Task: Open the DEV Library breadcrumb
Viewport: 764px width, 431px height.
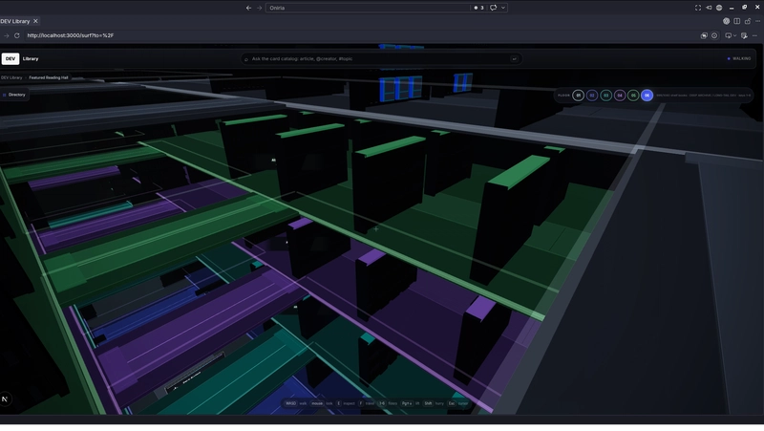Action: (x=11, y=77)
